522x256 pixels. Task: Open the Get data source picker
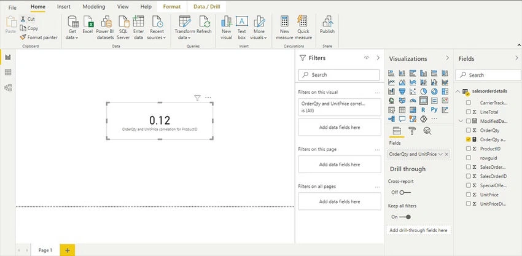[x=72, y=28]
